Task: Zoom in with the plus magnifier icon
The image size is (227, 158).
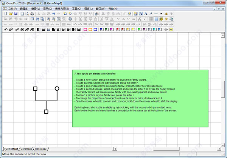Action: [x=48, y=19]
